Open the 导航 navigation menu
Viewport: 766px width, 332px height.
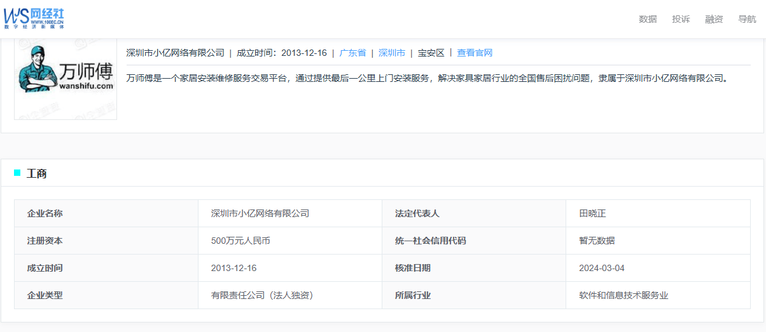(x=747, y=19)
